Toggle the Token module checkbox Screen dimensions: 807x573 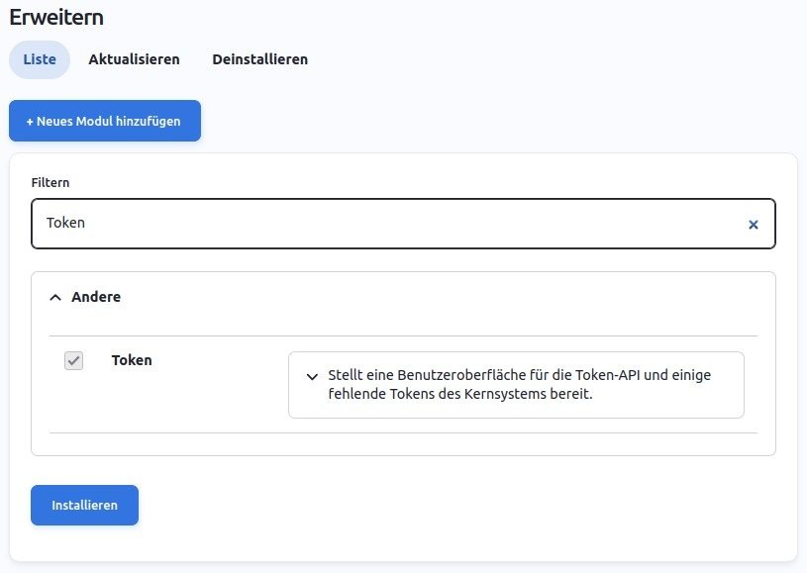click(x=73, y=361)
